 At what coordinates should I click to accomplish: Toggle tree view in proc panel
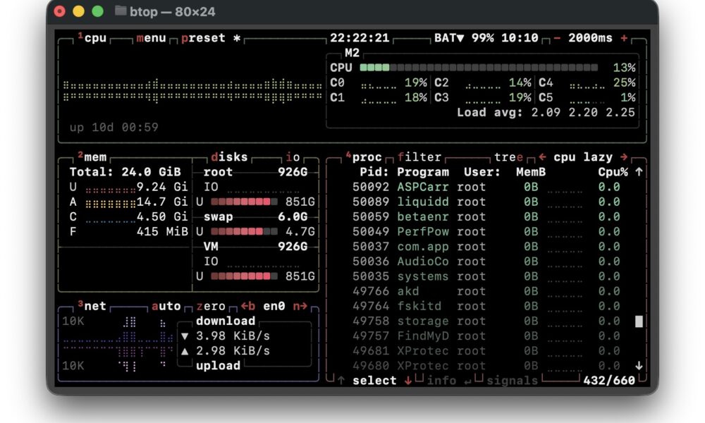[x=509, y=157]
